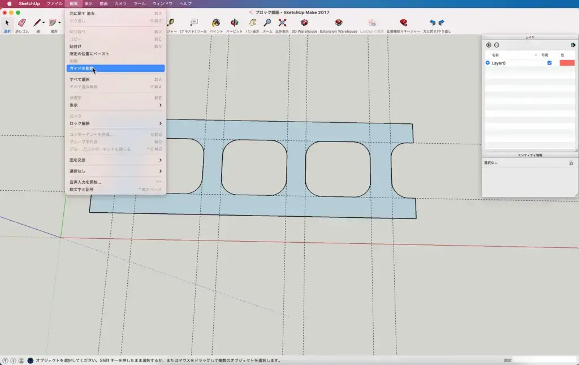
Task: Click the undo arrow in toolbar
Action: coord(433,23)
